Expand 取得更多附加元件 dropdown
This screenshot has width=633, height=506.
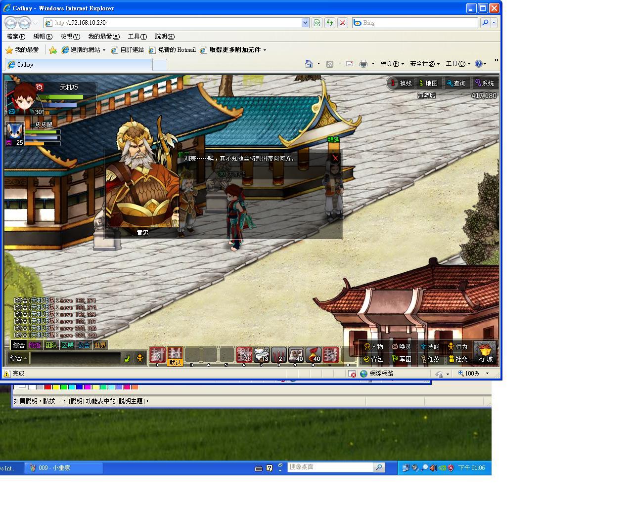click(265, 50)
